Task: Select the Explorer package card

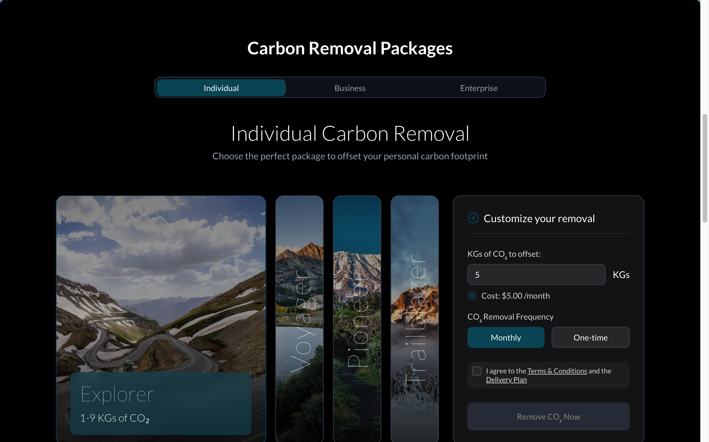Action: [161, 319]
